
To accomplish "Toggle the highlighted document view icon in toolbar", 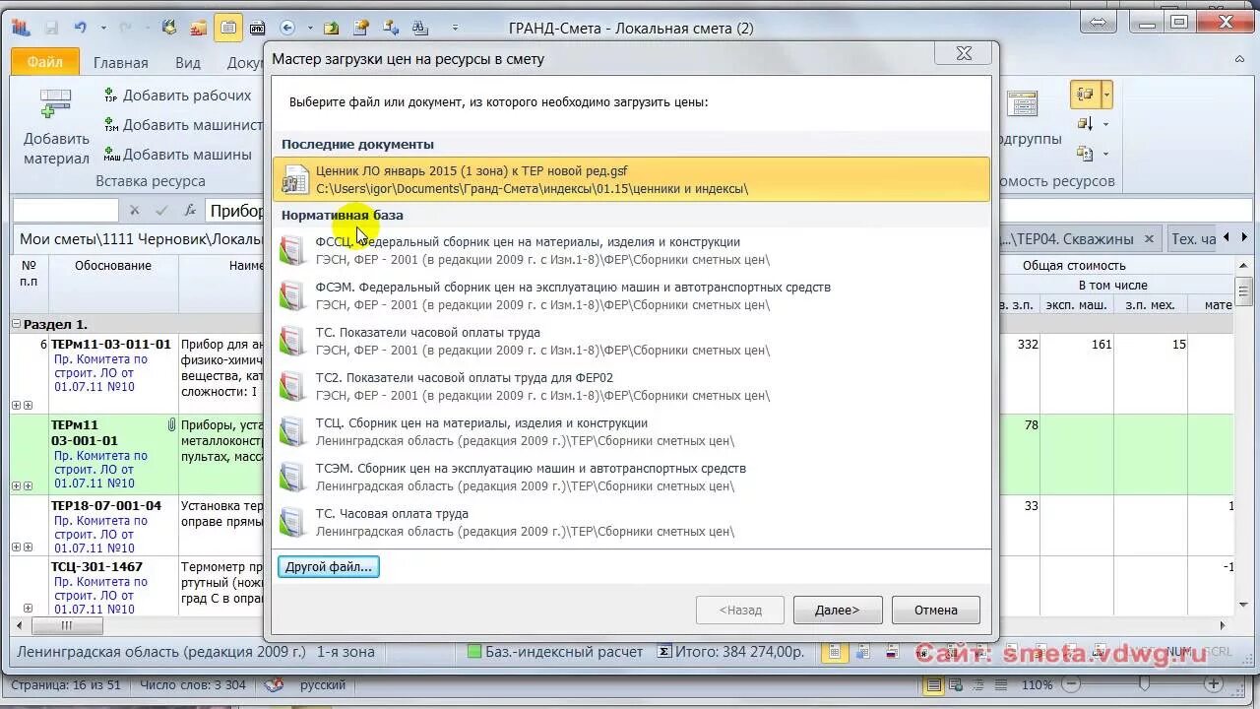I will (x=228, y=28).
